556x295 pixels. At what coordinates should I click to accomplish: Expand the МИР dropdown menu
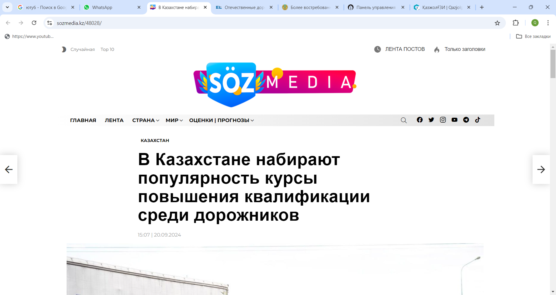click(x=174, y=120)
